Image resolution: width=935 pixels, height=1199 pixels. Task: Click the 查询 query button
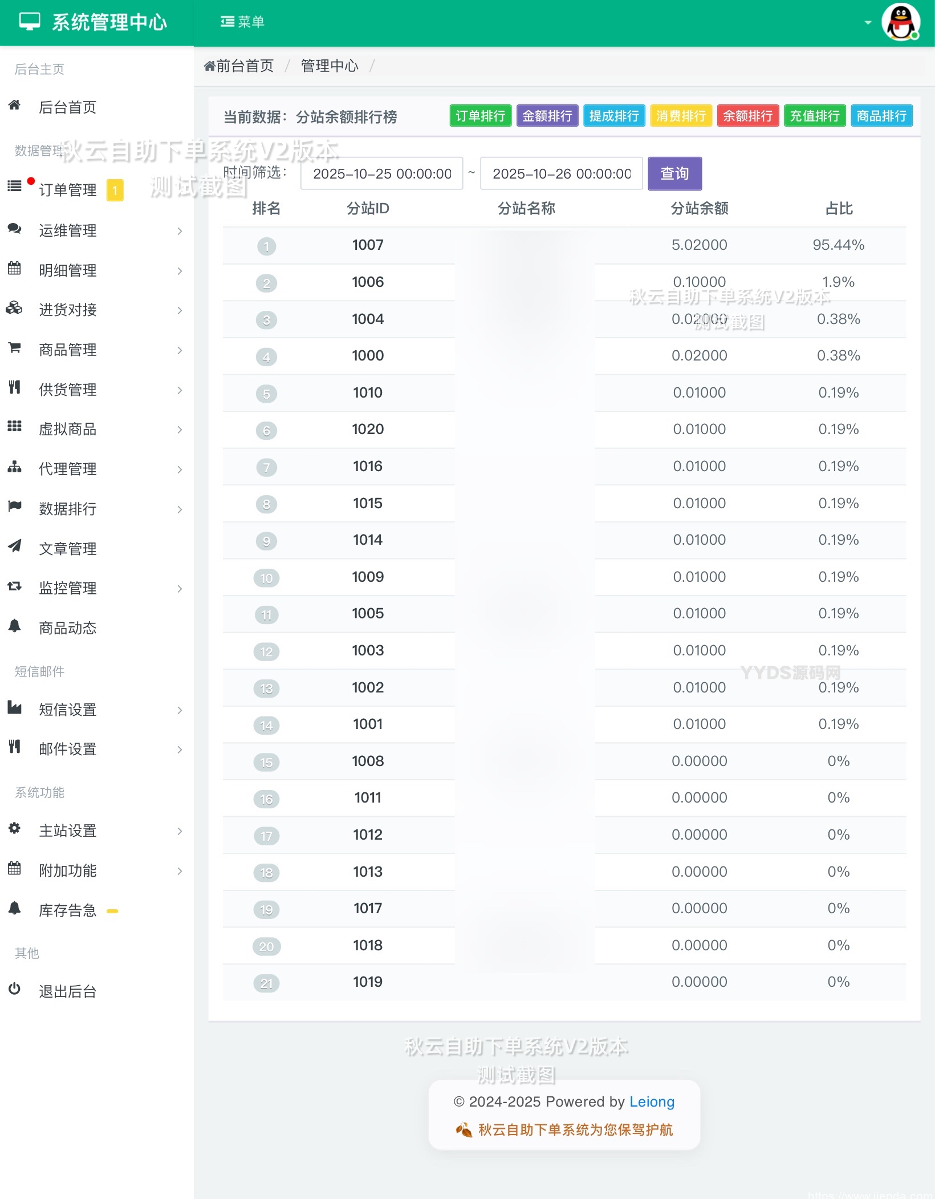coord(674,173)
